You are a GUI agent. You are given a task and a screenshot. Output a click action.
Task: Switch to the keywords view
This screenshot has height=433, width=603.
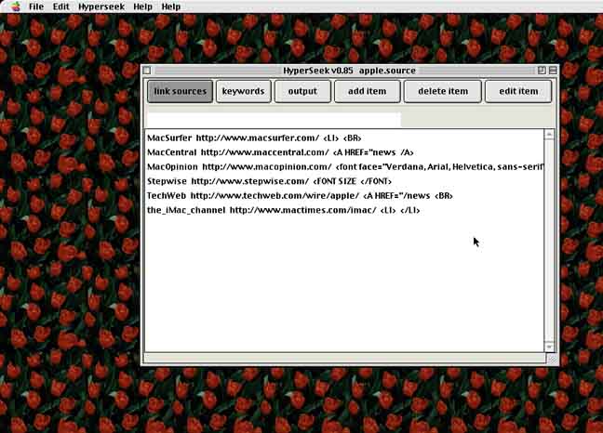click(244, 91)
